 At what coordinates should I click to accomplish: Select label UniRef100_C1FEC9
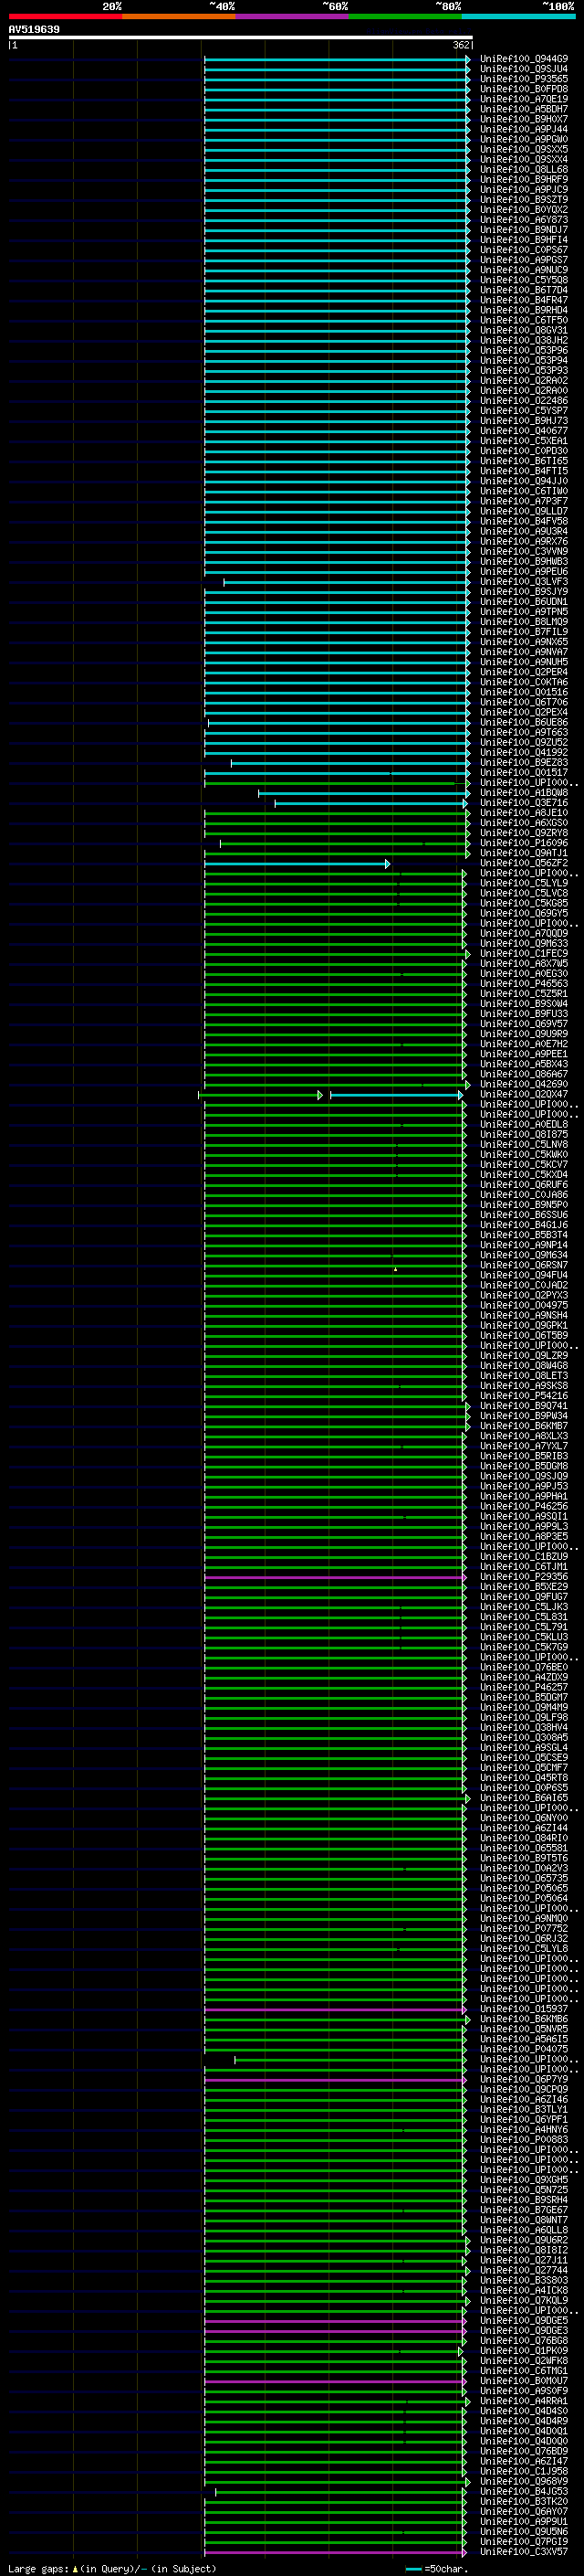point(524,954)
